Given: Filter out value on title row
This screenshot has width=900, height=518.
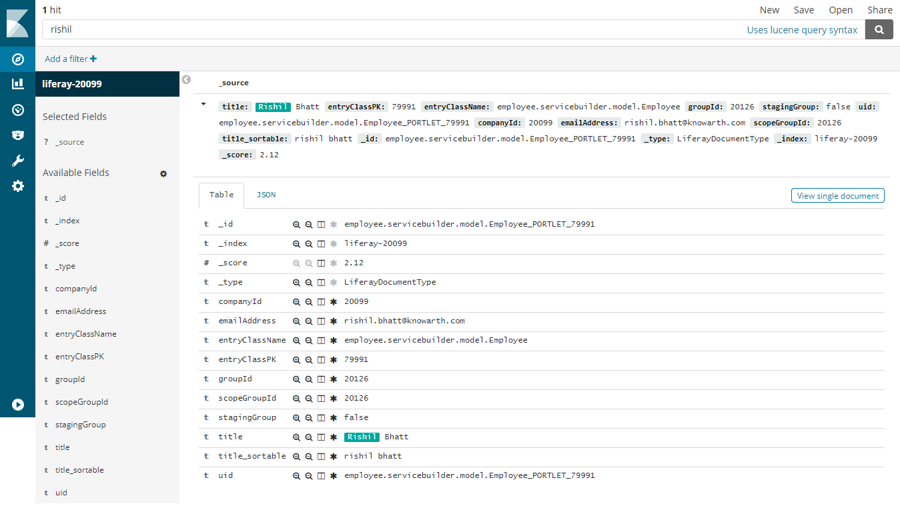Looking at the screenshot, I should [309, 437].
